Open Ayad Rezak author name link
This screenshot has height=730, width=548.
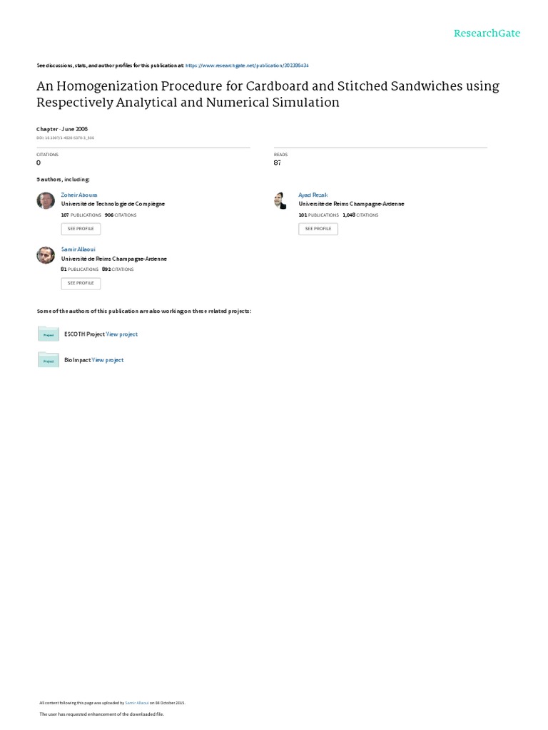pyautogui.click(x=313, y=195)
